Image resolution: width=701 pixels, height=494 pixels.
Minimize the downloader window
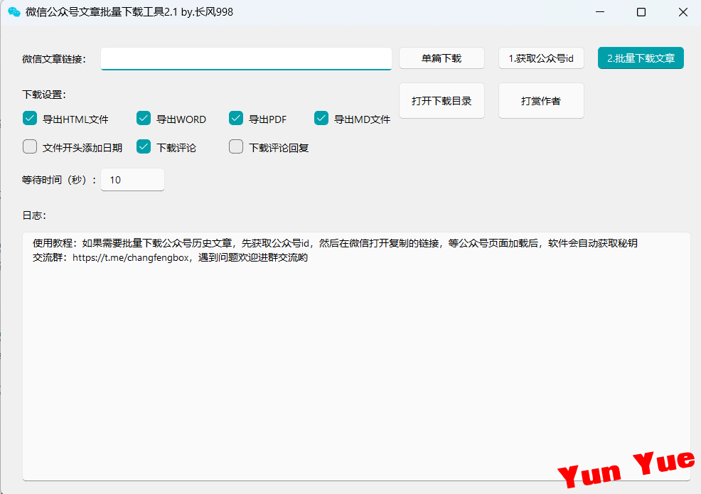[x=600, y=12]
